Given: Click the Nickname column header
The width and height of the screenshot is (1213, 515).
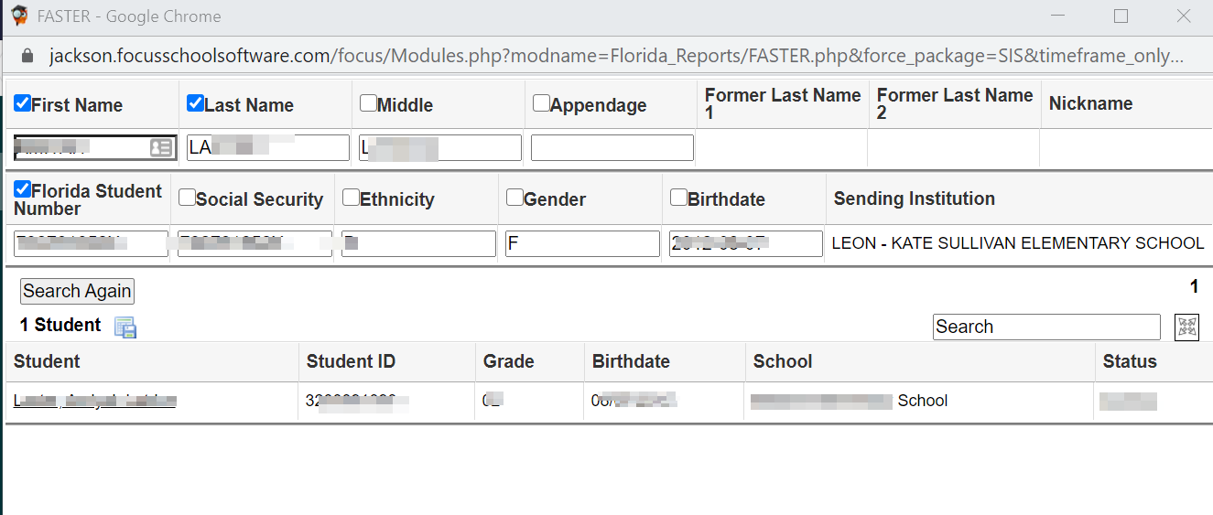Looking at the screenshot, I should click(1090, 103).
